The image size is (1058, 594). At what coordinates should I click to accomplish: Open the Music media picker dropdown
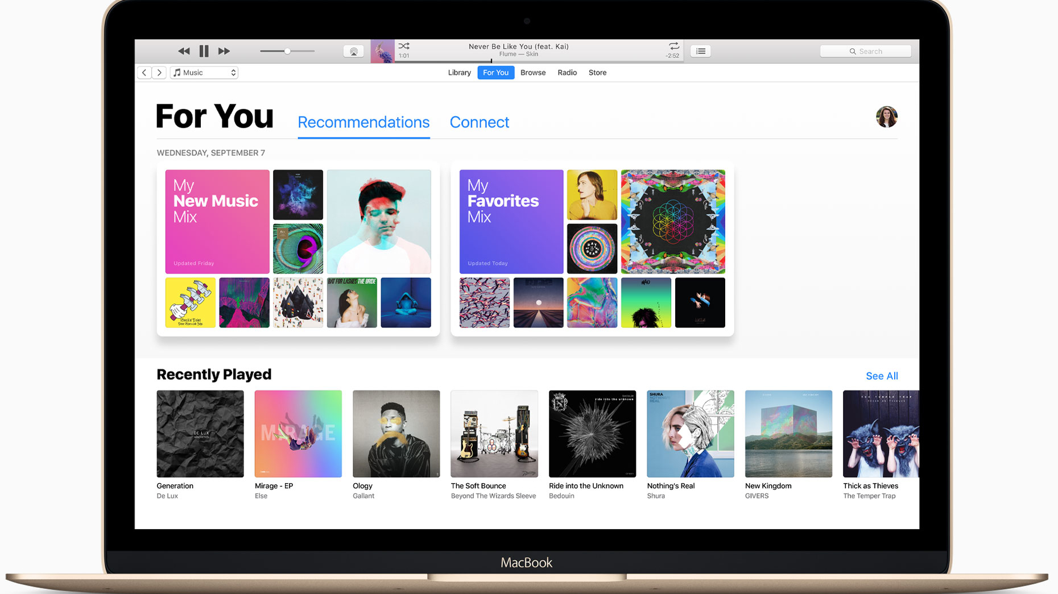point(204,73)
